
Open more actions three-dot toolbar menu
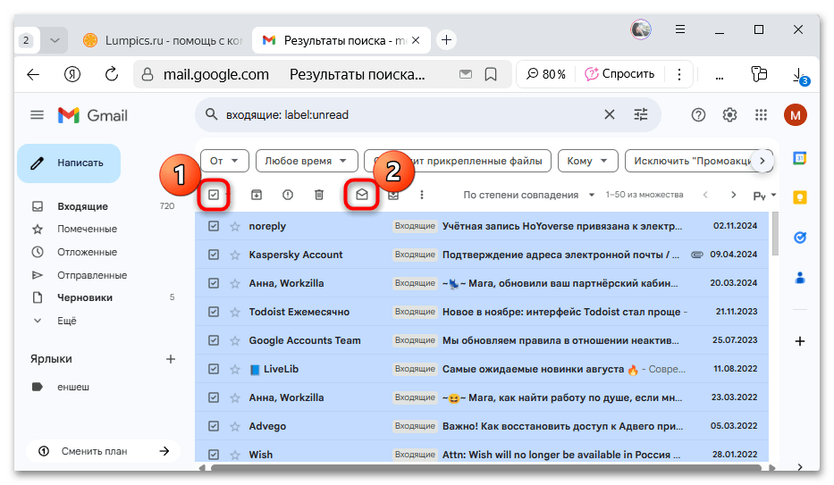pos(422,195)
